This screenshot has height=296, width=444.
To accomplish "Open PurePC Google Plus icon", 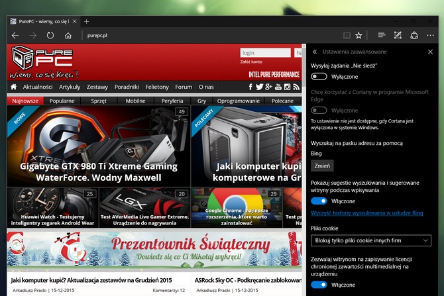I will (x=269, y=87).
